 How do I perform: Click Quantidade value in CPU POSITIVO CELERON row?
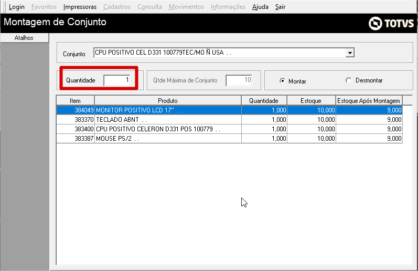click(x=279, y=129)
